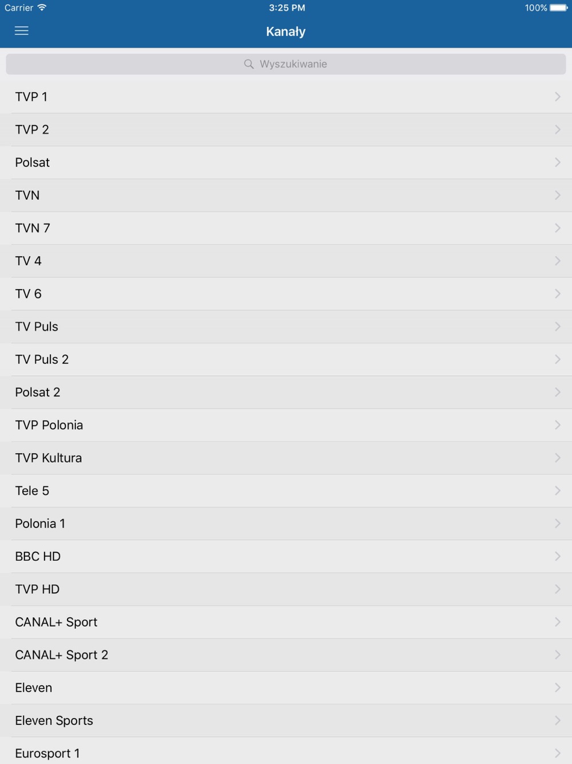Open CANAL+ Sport 2 channel

(286, 655)
